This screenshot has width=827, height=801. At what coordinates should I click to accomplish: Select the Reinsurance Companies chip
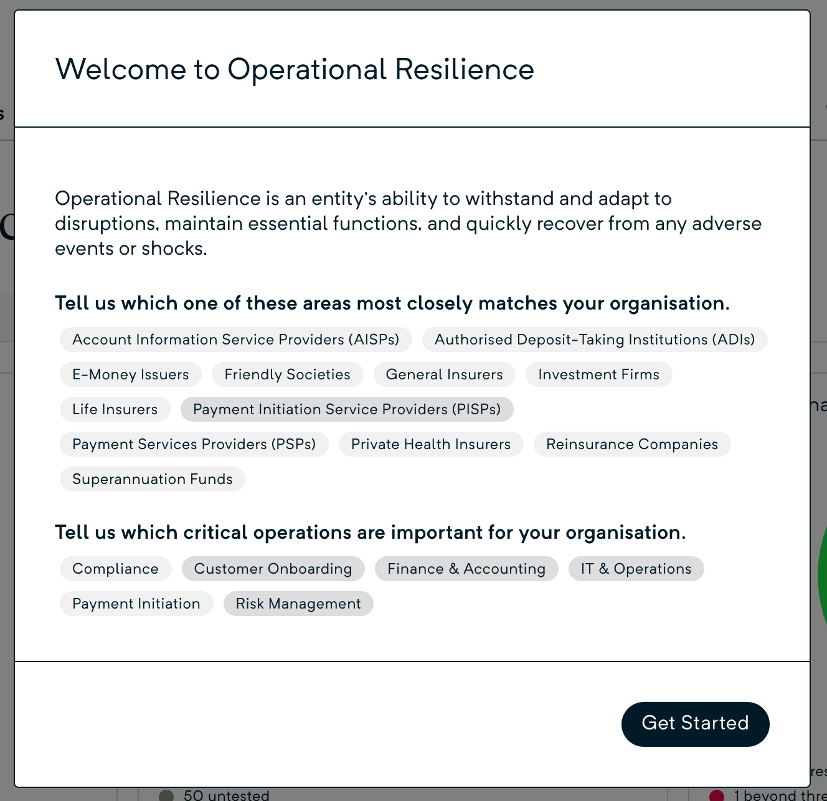coord(631,444)
